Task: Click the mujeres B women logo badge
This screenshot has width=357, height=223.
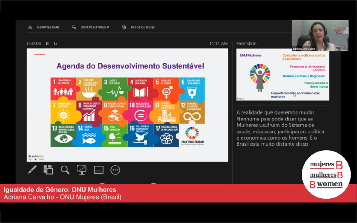Action: [326, 175]
